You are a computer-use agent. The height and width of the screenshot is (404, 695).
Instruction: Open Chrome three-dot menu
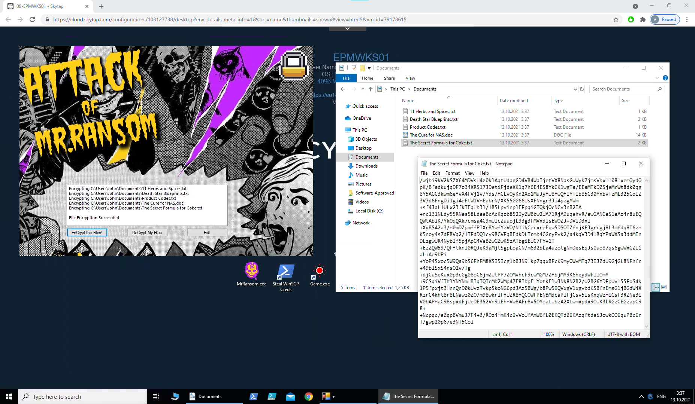point(687,19)
